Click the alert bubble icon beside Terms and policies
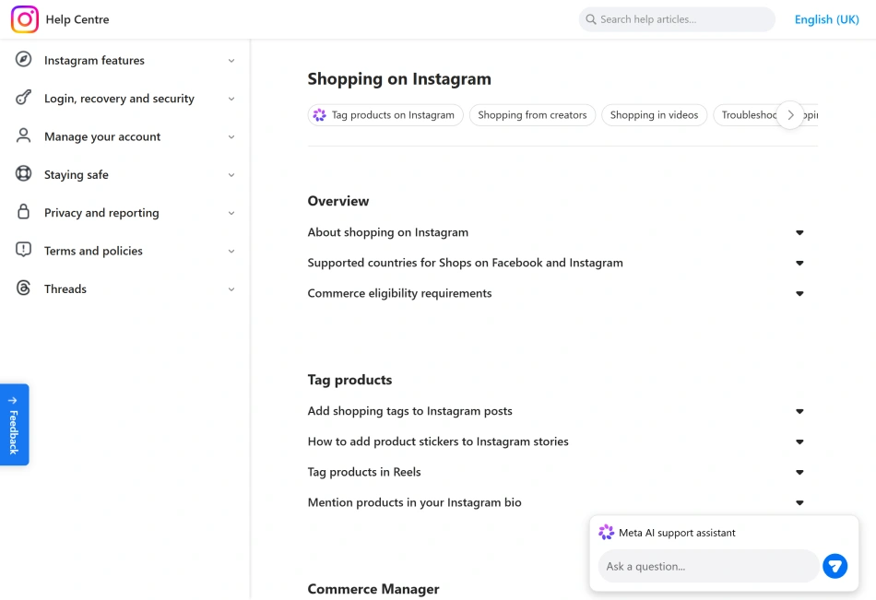This screenshot has width=876, height=600. pos(23,250)
